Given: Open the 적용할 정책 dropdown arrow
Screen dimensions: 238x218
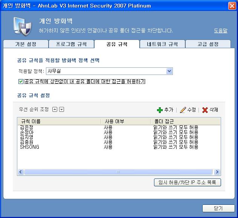Looking at the screenshot, I should coord(169,71).
